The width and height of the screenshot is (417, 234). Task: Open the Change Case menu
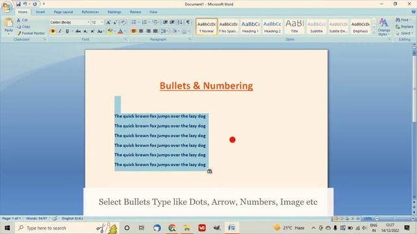pyautogui.click(x=100, y=31)
